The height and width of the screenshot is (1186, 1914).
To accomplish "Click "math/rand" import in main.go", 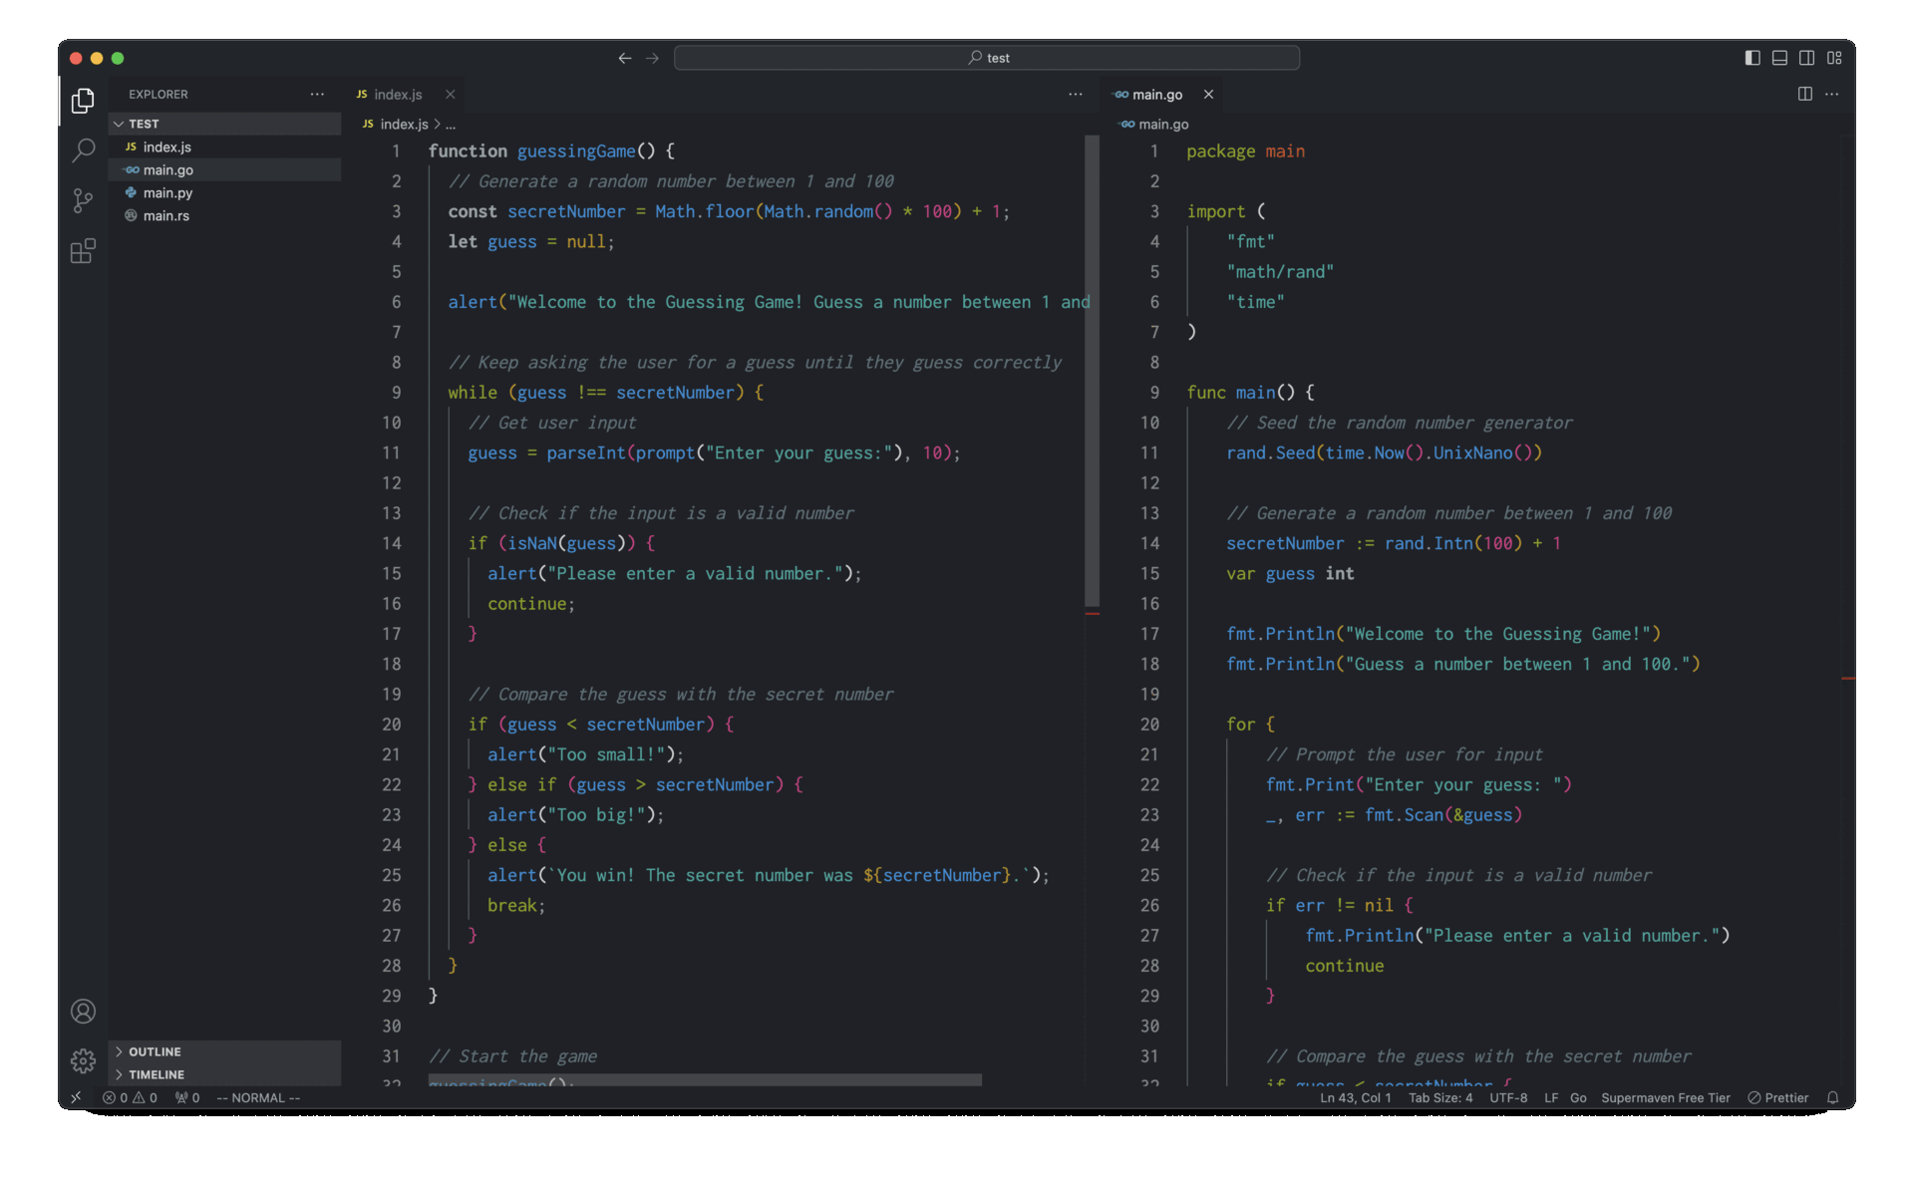I will [1280, 272].
